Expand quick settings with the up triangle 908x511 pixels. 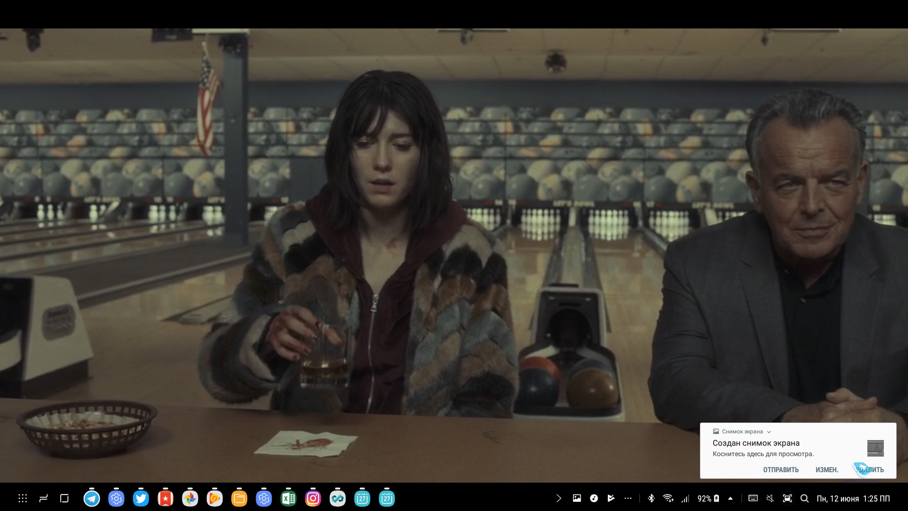pos(730,498)
